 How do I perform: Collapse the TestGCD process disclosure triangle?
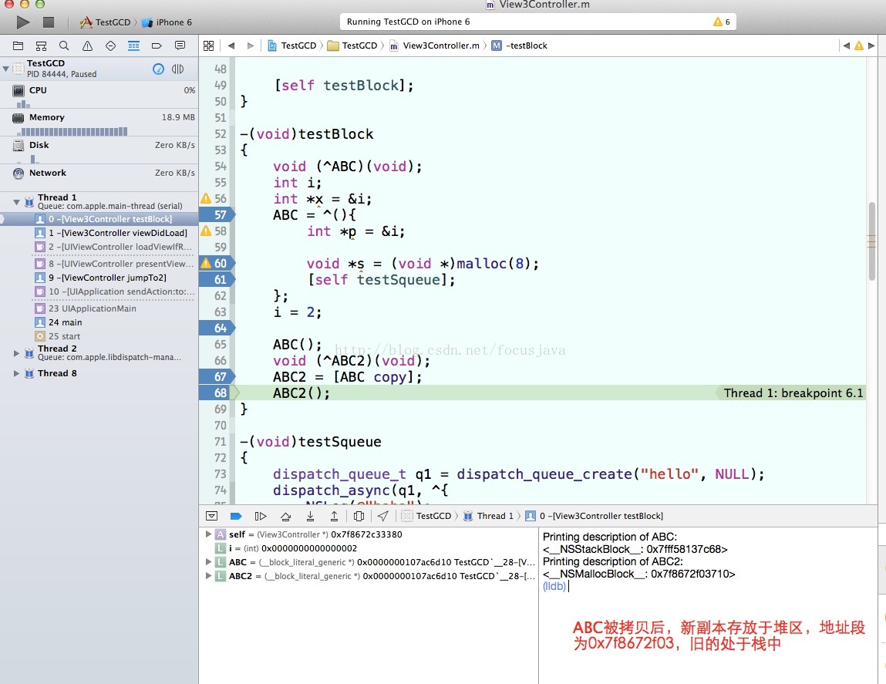(x=5, y=69)
